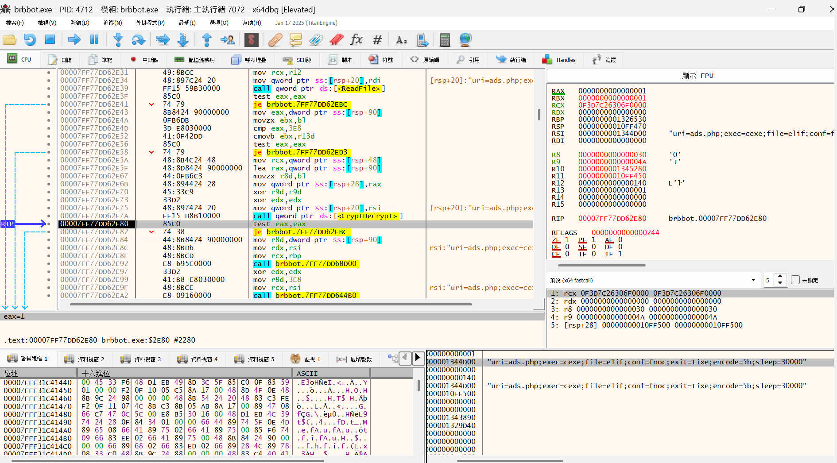Switch to 資料視窗 2 dump tab
The height and width of the screenshot is (463, 837).
pyautogui.click(x=84, y=359)
